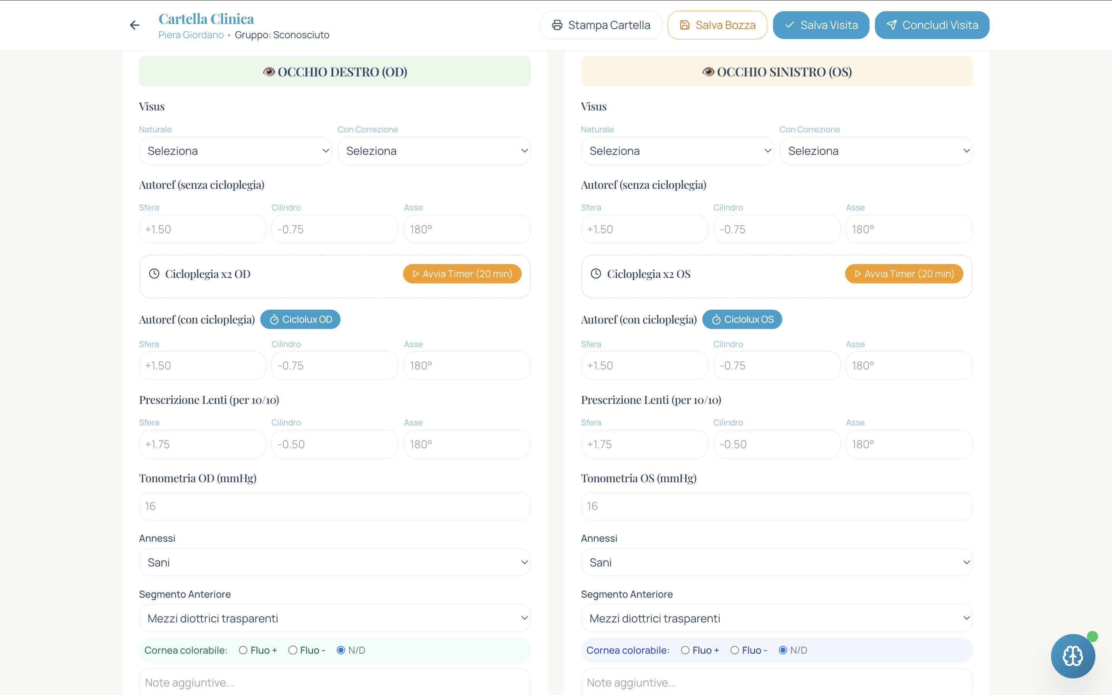Click the clock icon beside Cicloplegia x2 OS
Viewport: 1112px width, 695px height.
coord(595,273)
